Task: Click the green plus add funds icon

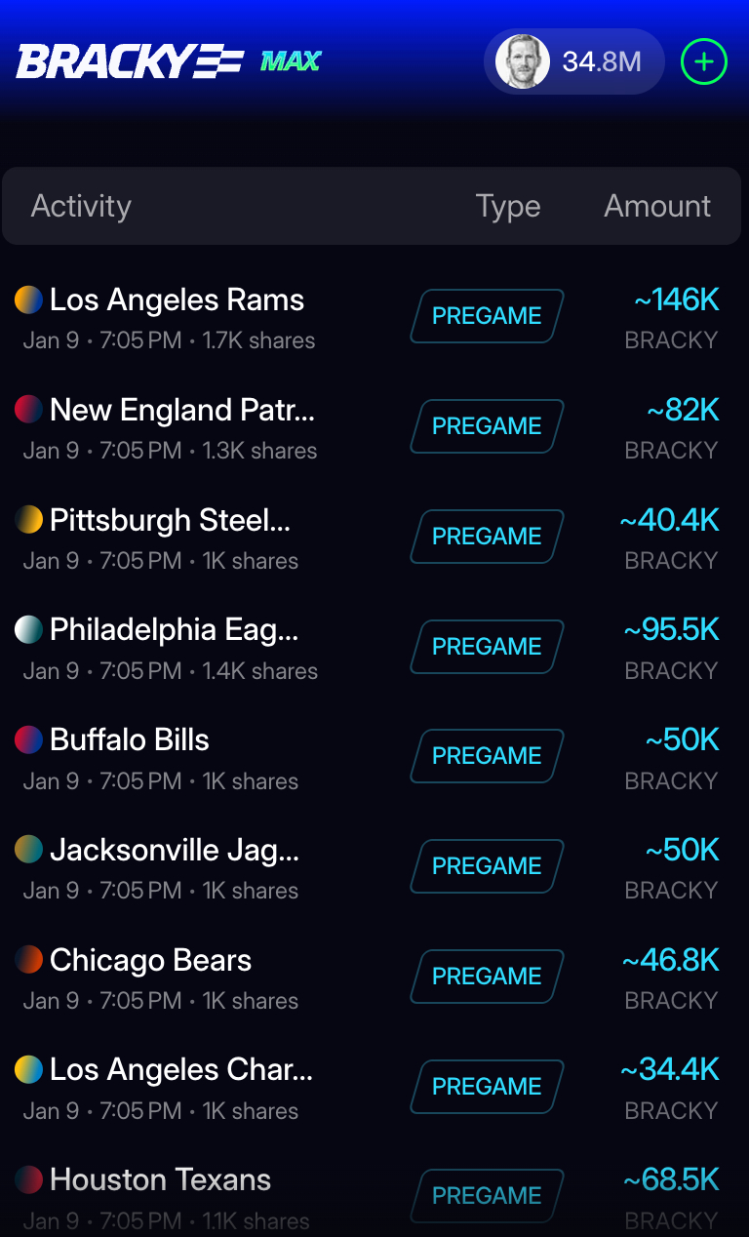Action: coord(703,62)
